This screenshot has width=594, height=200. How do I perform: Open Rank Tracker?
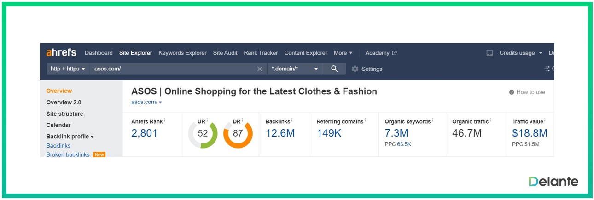click(x=261, y=53)
